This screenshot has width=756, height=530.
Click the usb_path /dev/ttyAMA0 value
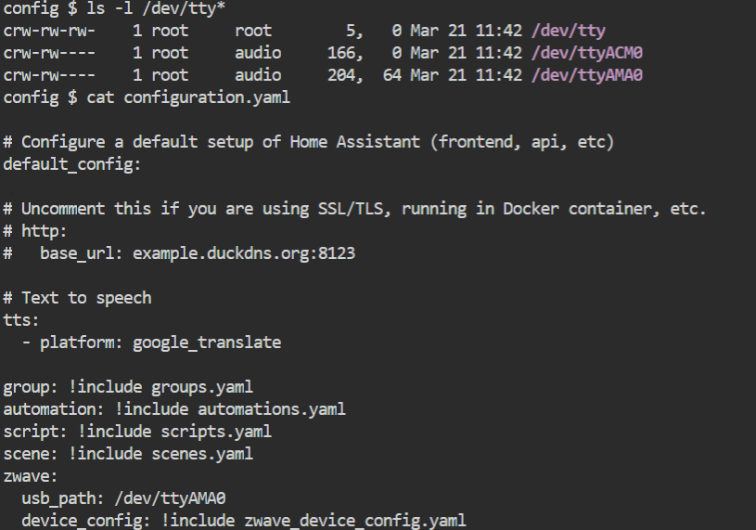pos(170,498)
